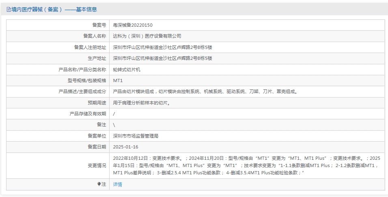Select the title 境内医疗器械（备案）——基本信息

point(54,10)
